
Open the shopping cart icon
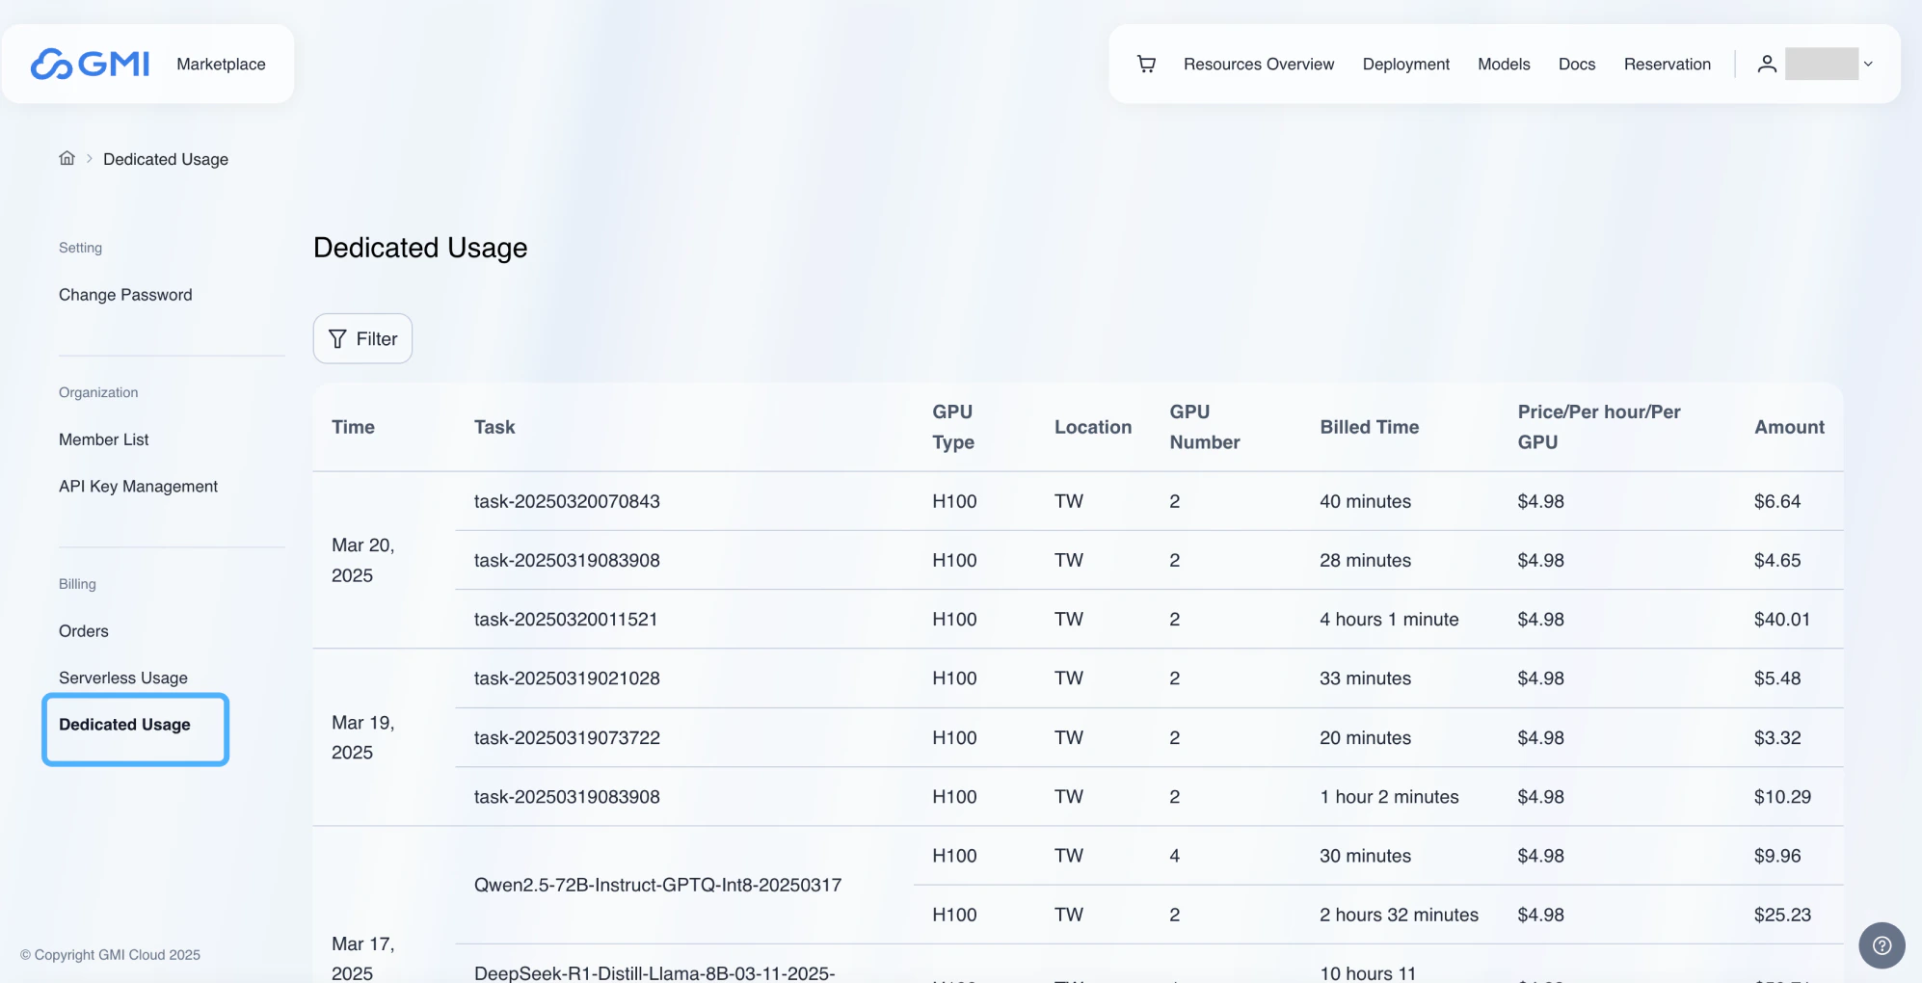[x=1146, y=64]
